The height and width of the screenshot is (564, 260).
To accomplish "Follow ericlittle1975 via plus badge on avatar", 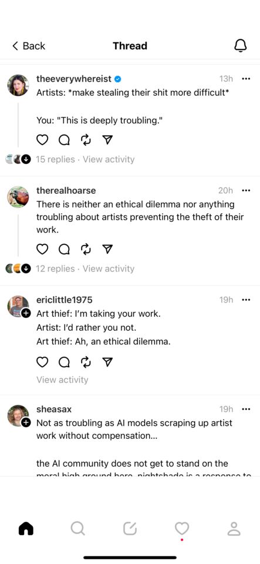I will [26, 313].
